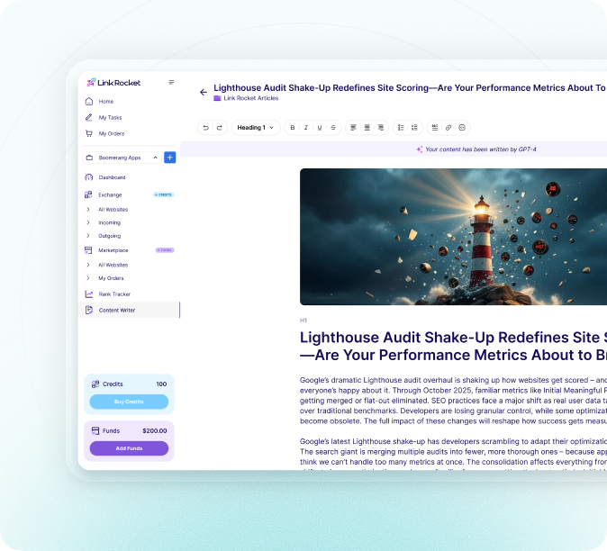The width and height of the screenshot is (607, 551).
Task: Click the credits badge next to Exchange
Action: click(x=164, y=194)
